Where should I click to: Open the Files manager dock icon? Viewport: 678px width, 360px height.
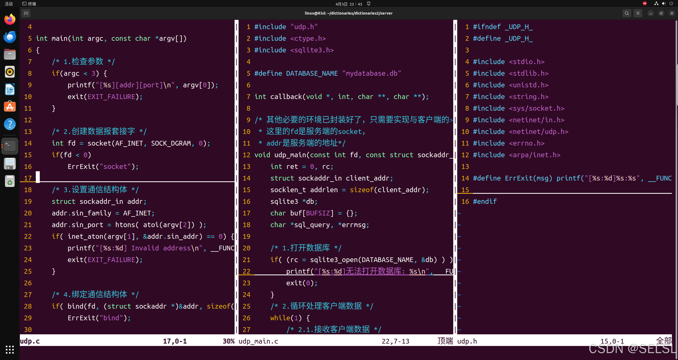click(10, 54)
